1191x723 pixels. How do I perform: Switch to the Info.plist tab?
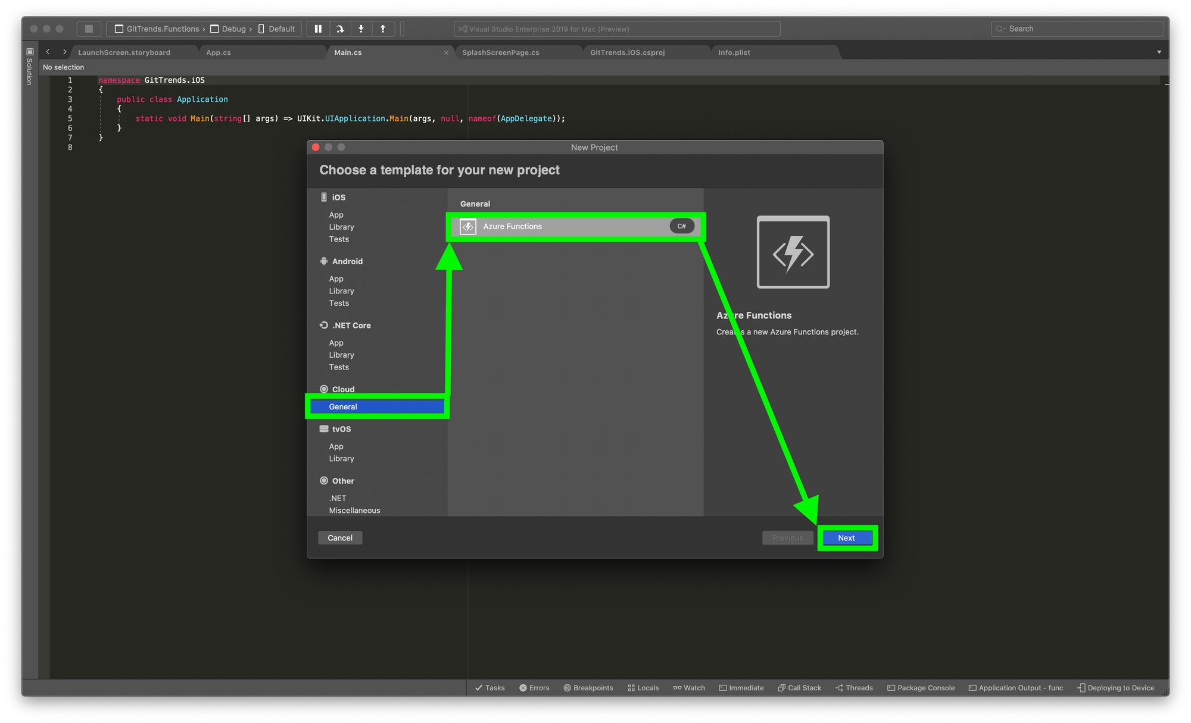pyautogui.click(x=734, y=52)
